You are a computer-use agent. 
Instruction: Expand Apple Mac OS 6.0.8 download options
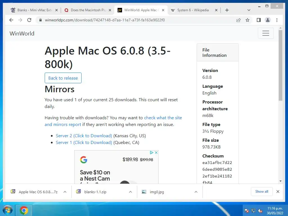click(x=65, y=192)
